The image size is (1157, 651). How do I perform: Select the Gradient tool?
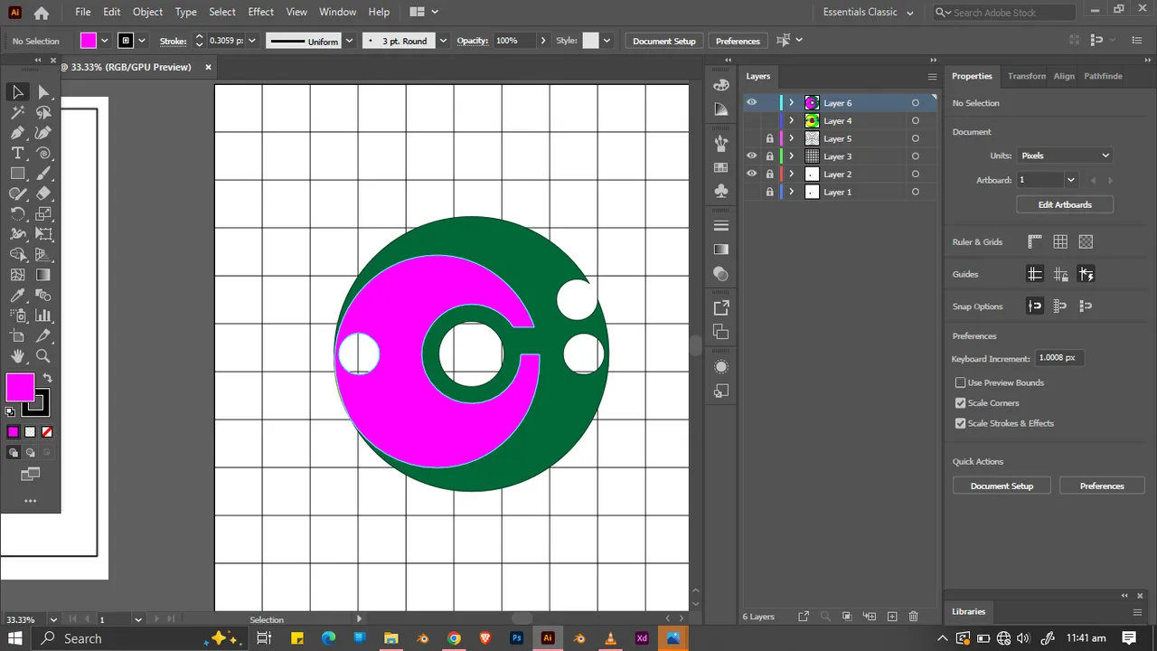tap(43, 275)
